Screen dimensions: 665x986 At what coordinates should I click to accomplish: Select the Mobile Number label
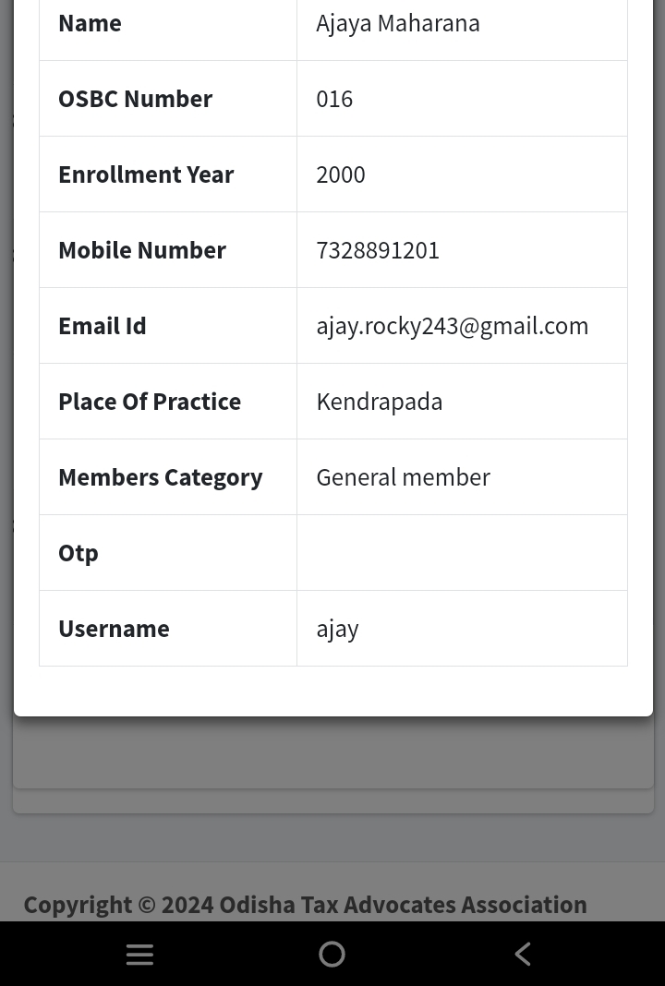pyautogui.click(x=142, y=250)
